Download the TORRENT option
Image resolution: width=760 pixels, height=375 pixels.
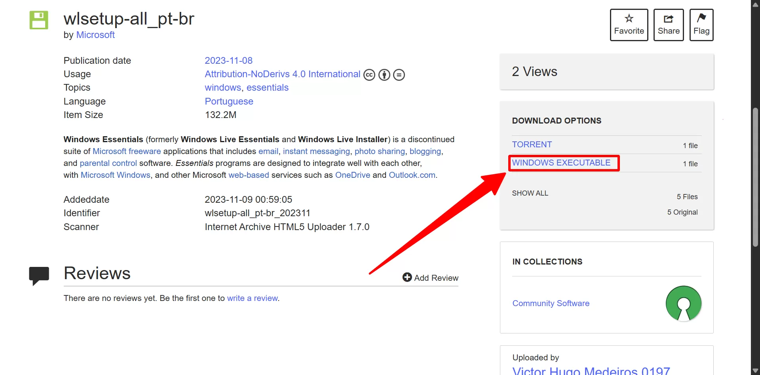click(x=532, y=145)
